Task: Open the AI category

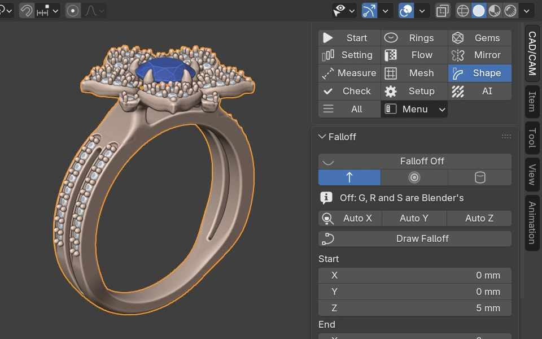Action: pos(480,91)
